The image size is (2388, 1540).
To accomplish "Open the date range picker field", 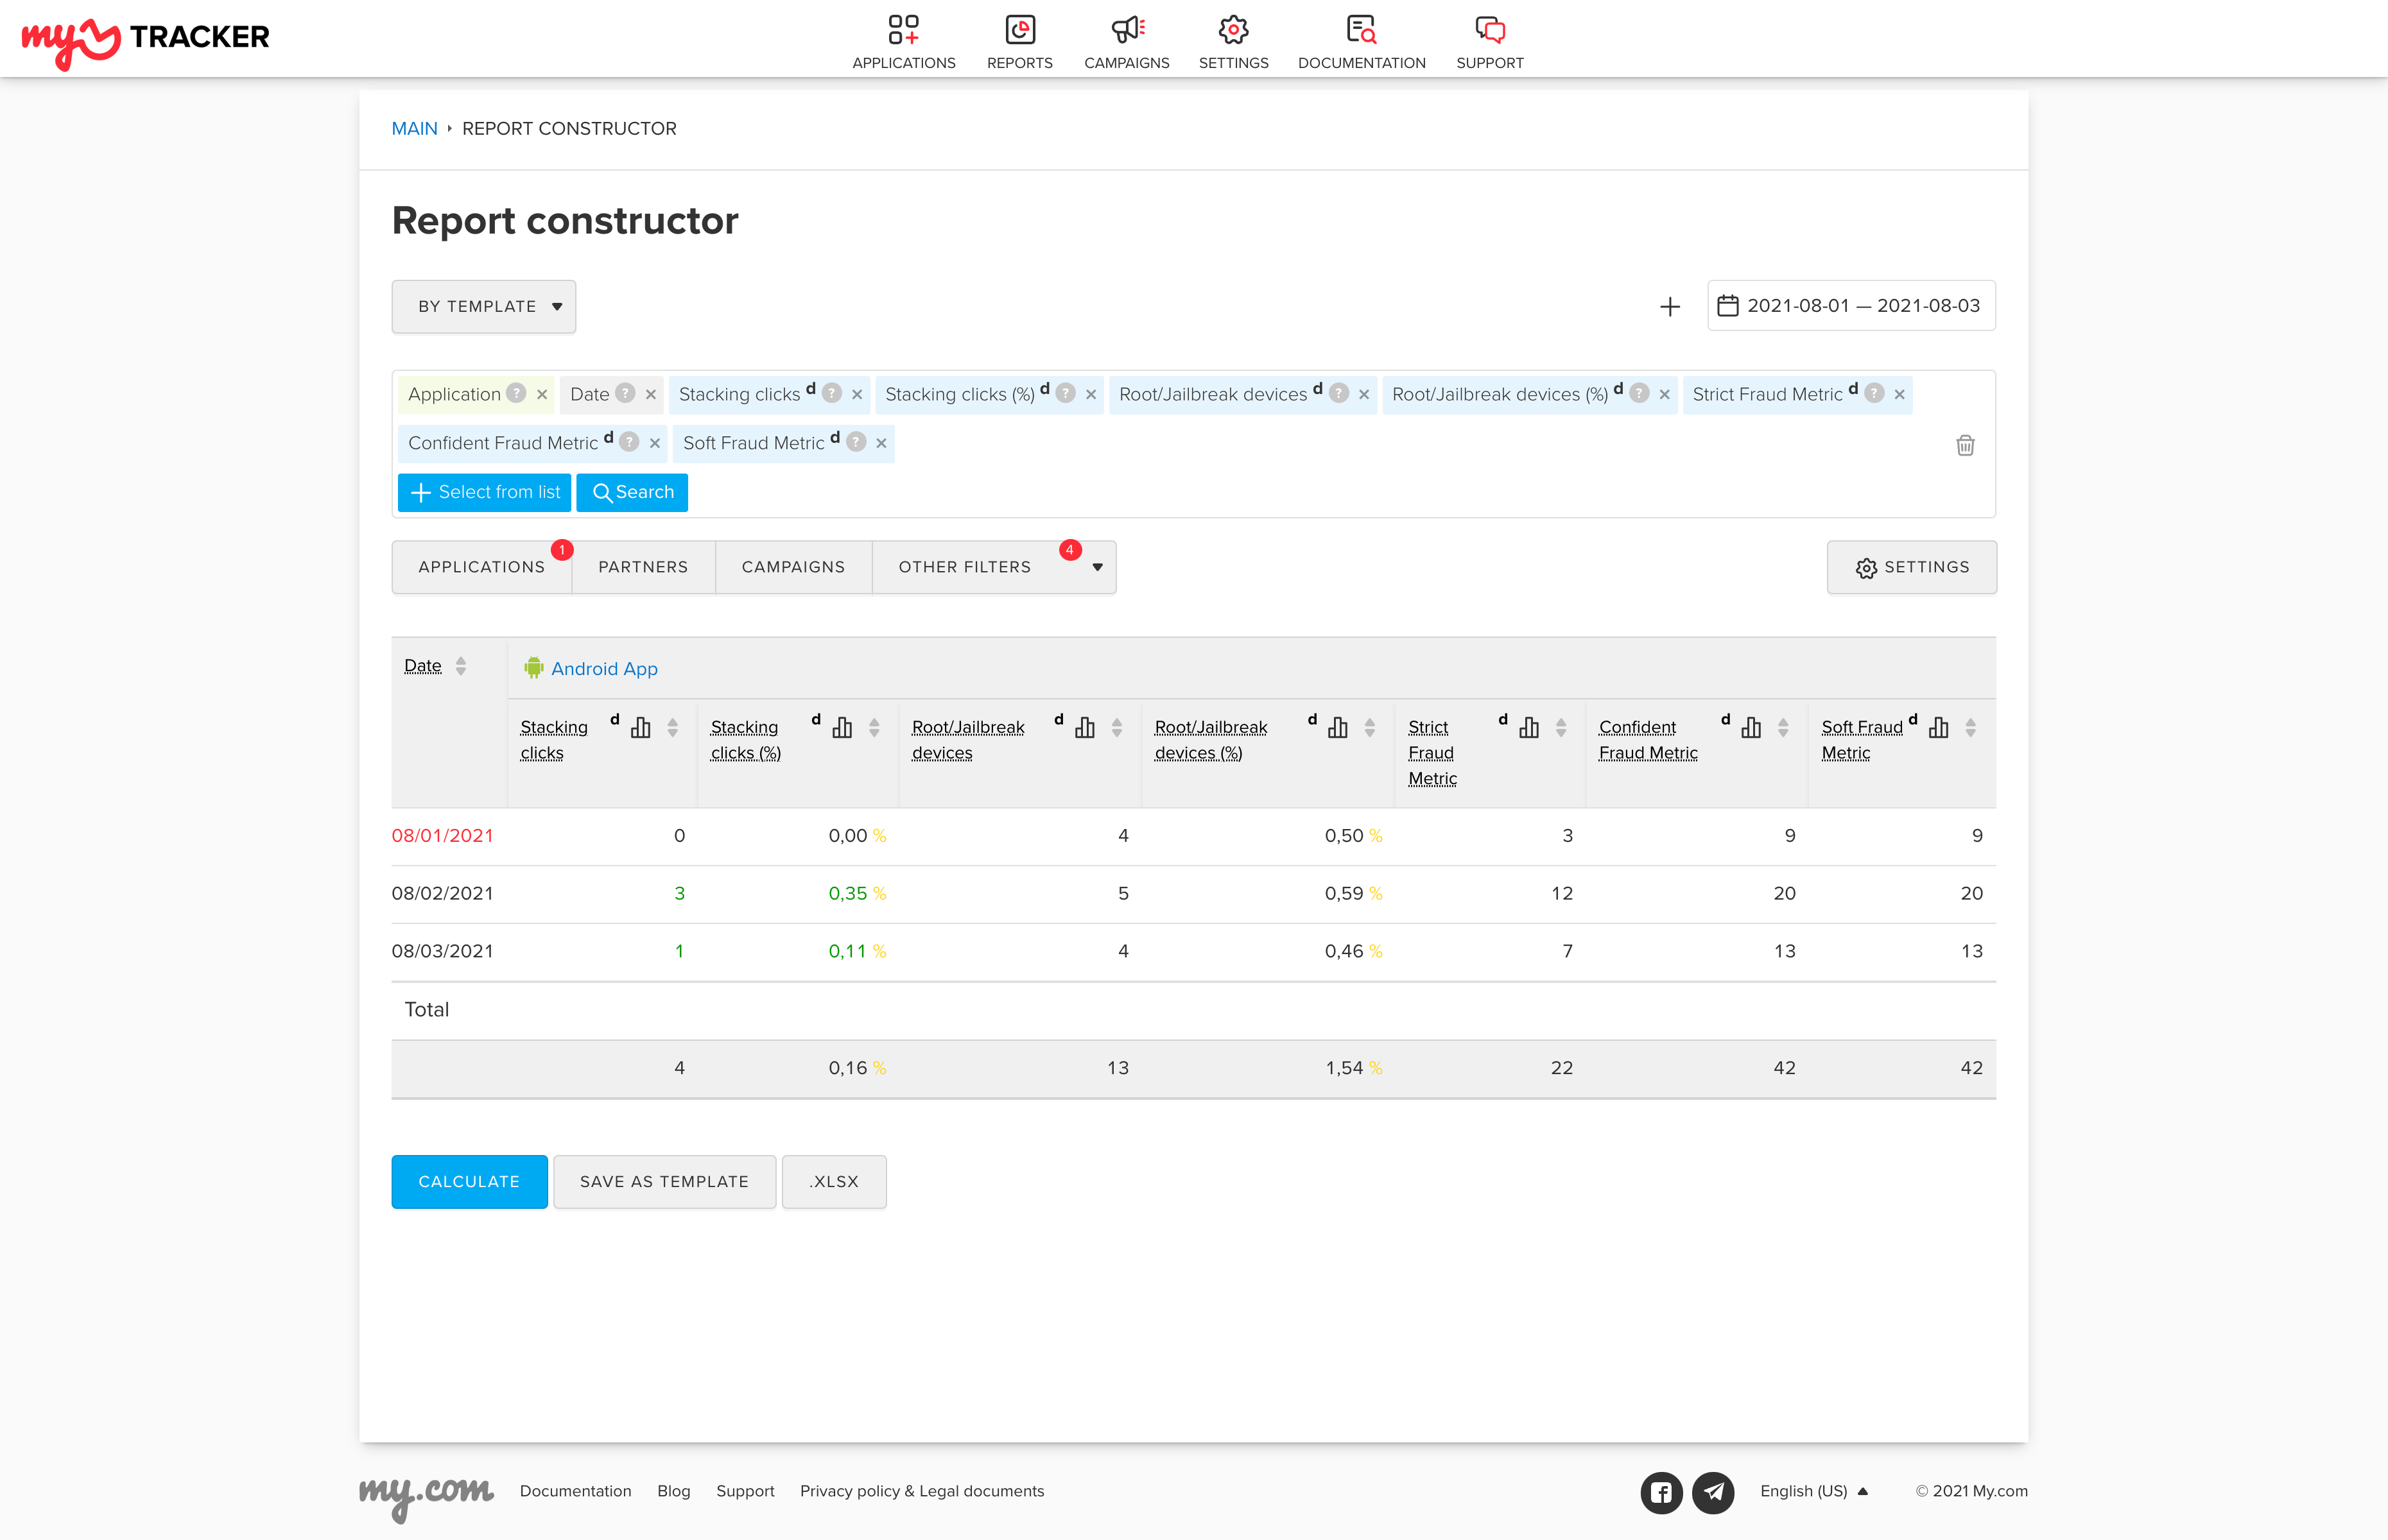I will [1851, 306].
